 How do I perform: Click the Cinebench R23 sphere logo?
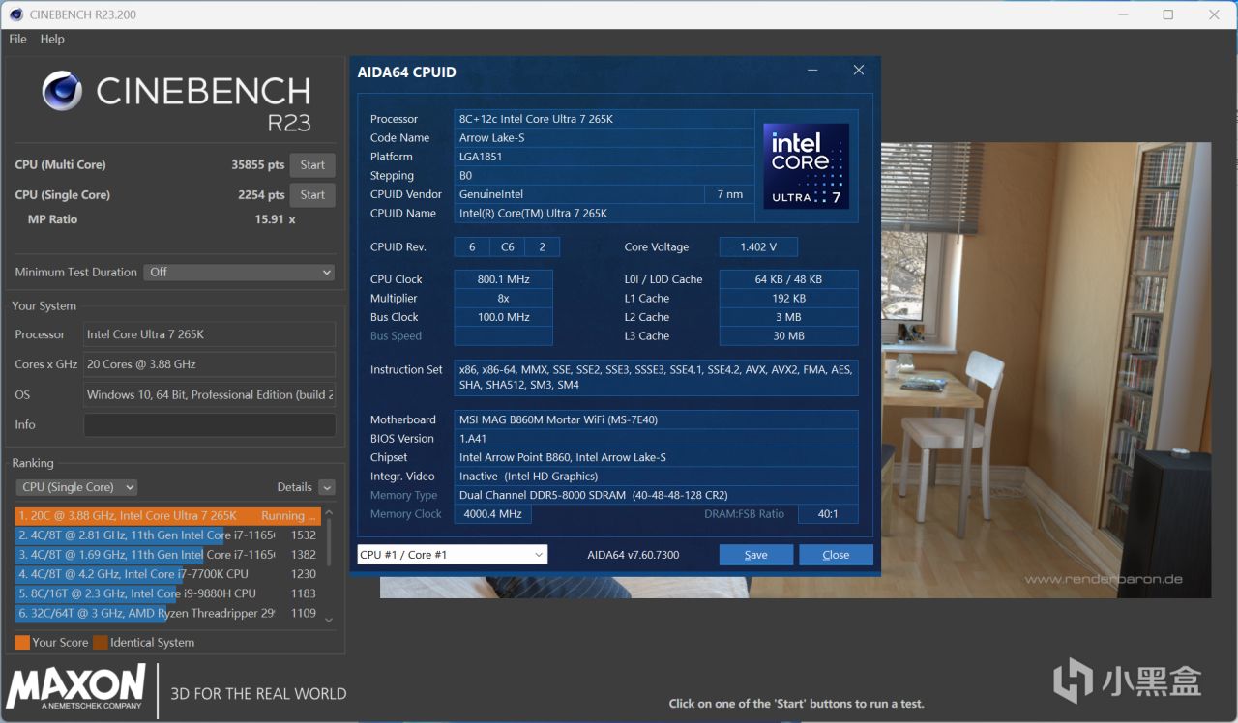tap(62, 91)
